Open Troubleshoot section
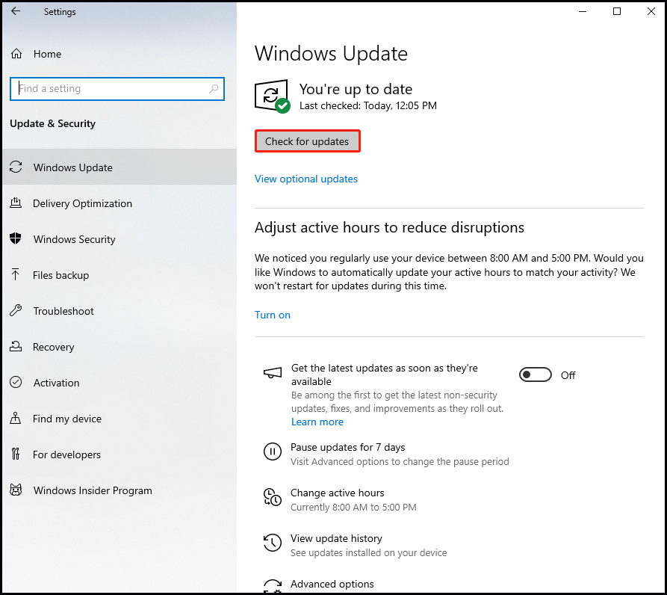Screen dimensions: 667x595 119,311
